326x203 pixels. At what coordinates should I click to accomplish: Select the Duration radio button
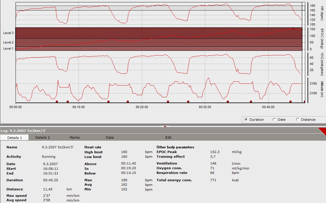pyautogui.click(x=246, y=120)
